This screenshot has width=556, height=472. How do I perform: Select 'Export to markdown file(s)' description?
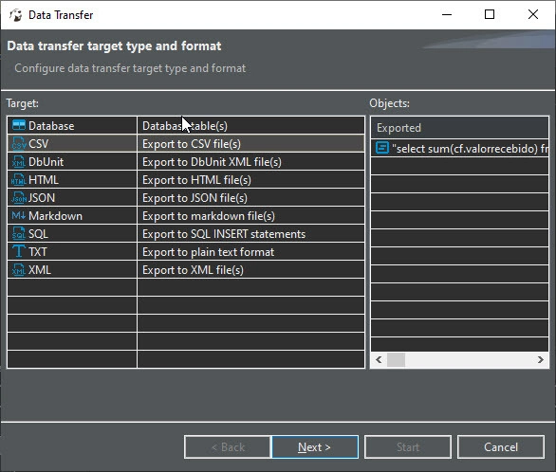point(209,216)
